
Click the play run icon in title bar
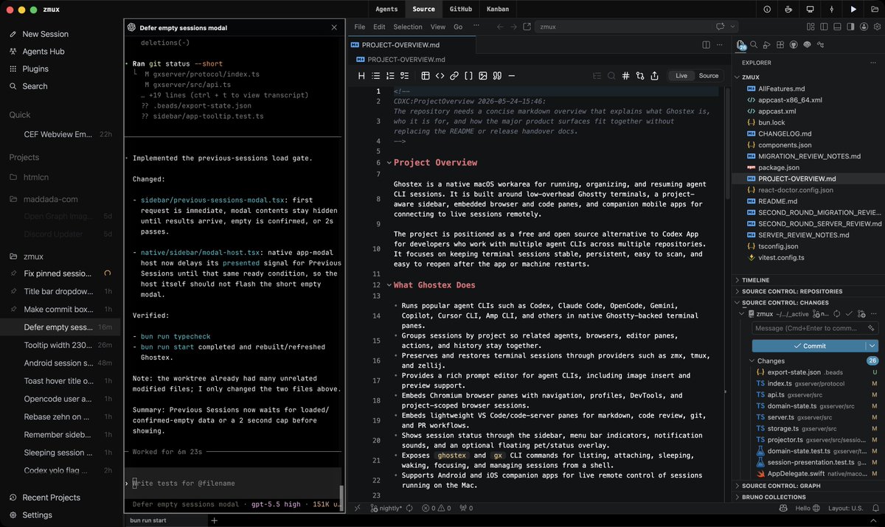[853, 10]
